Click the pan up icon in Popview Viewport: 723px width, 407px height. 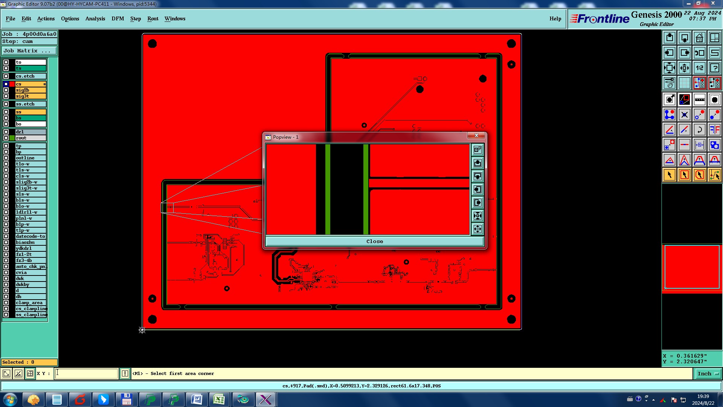pyautogui.click(x=477, y=163)
